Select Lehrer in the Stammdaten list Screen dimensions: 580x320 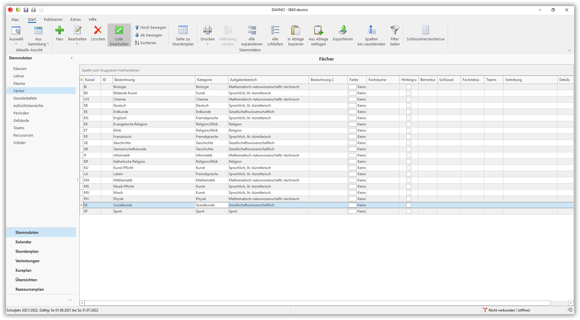pos(19,76)
